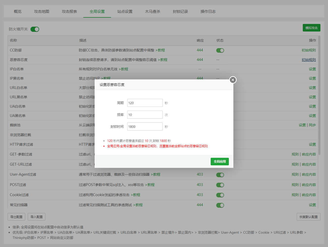
Task: Open 初始规则 link for 恶意容忍度
Action: 309,60
